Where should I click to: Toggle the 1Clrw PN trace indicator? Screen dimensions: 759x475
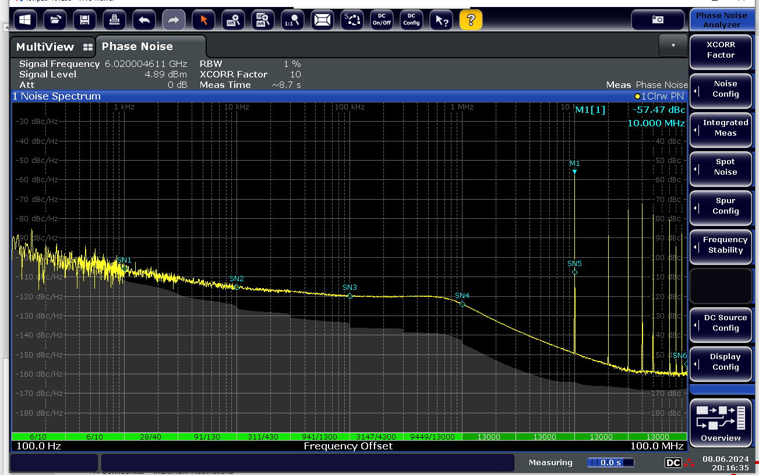659,96
